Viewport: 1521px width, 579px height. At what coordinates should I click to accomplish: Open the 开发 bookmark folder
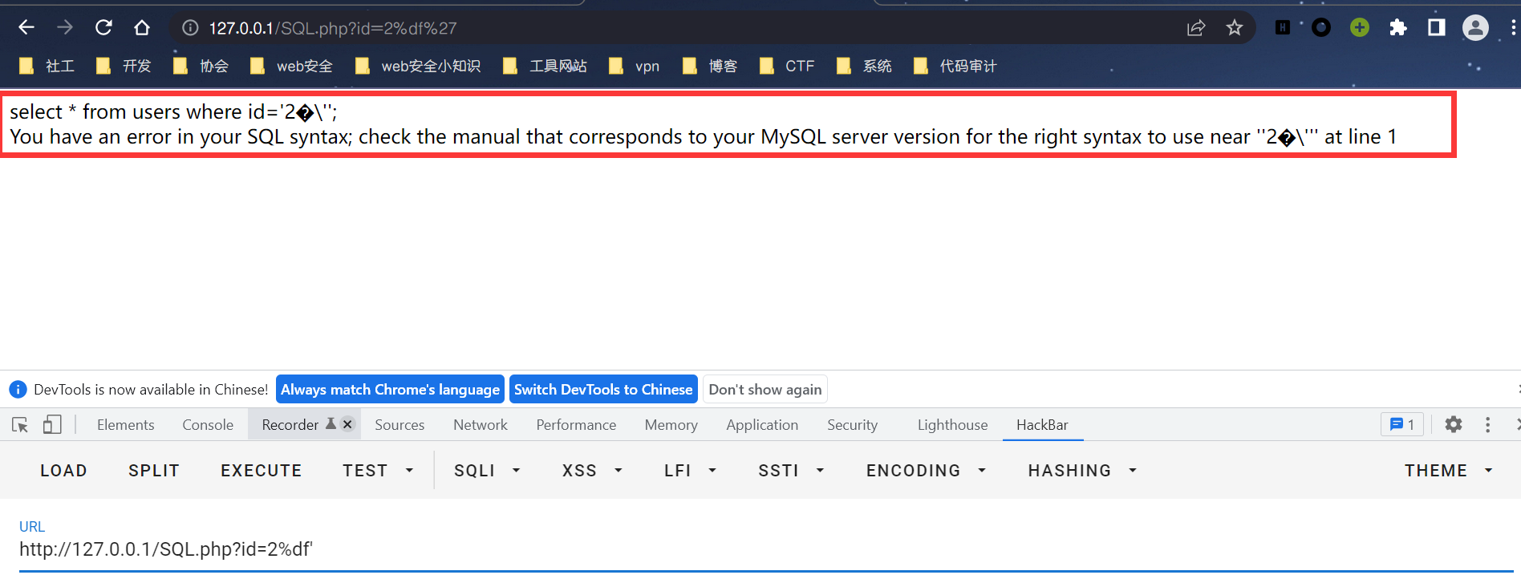tap(124, 66)
